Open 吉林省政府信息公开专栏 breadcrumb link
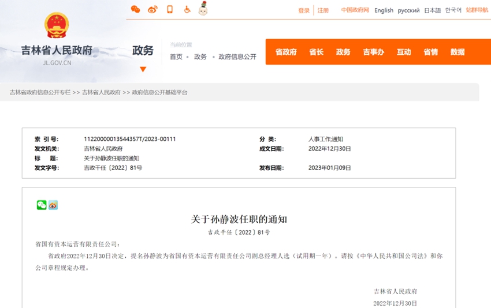 coord(40,92)
